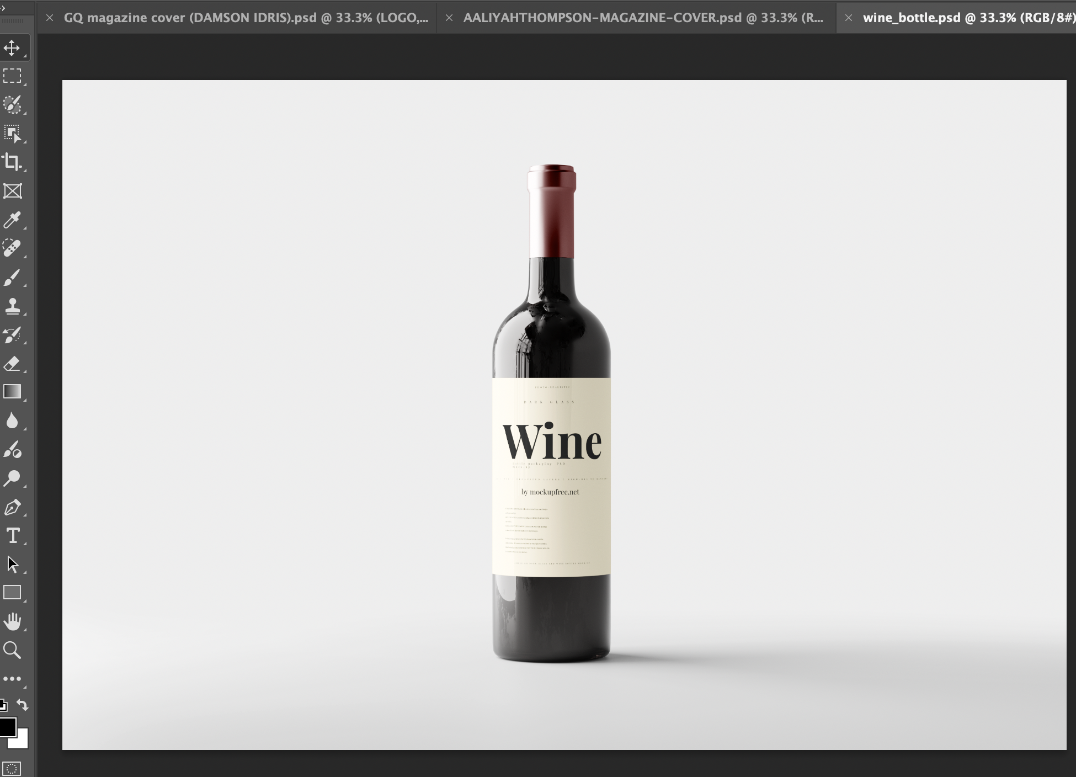Select the Frame tool
Image resolution: width=1076 pixels, height=777 pixels.
(x=12, y=191)
